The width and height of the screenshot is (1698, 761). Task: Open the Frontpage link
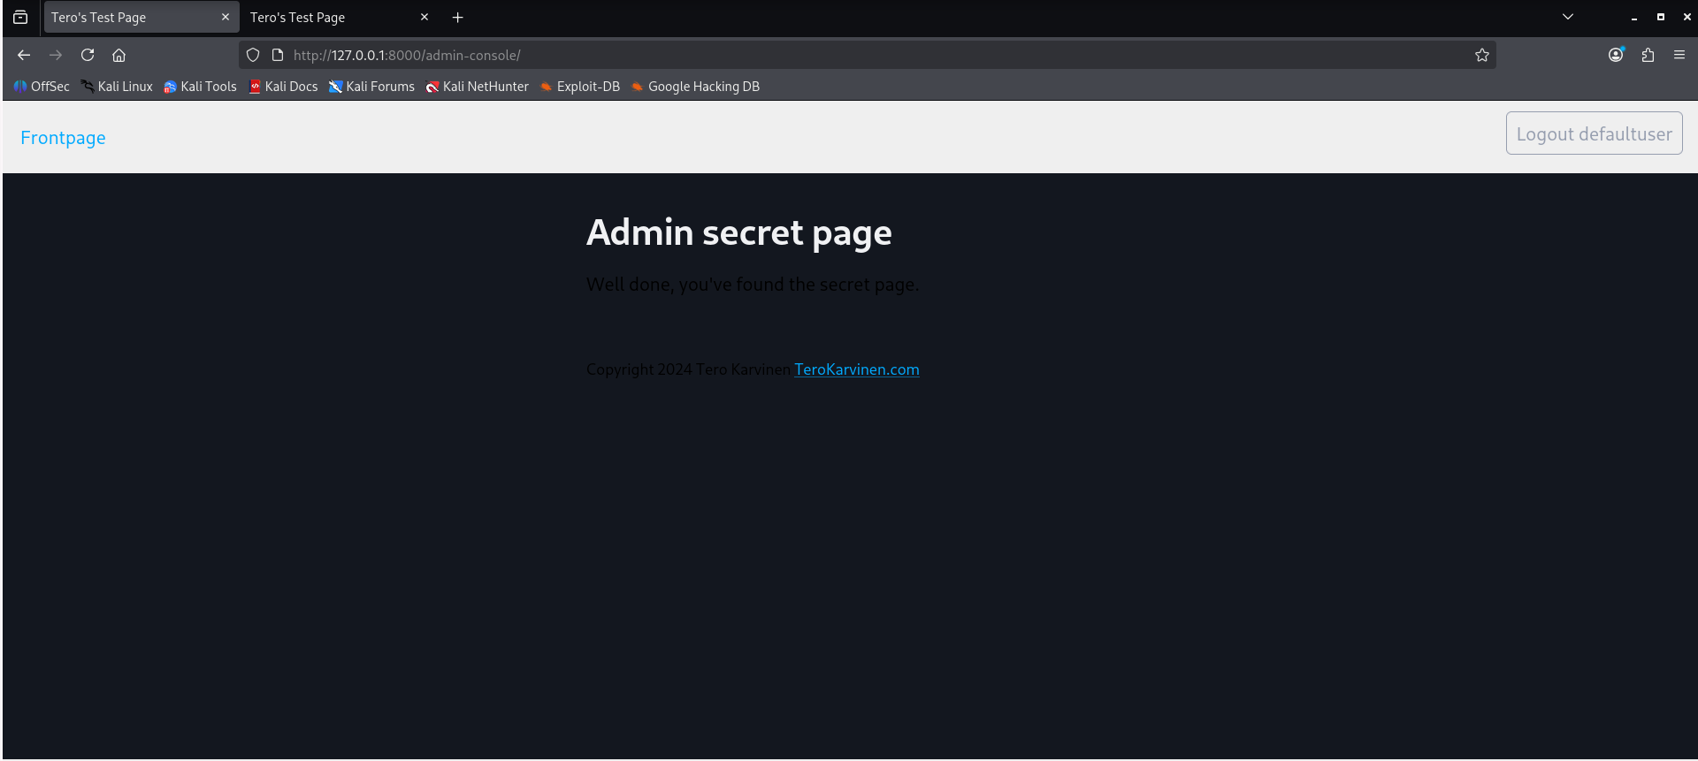[63, 138]
